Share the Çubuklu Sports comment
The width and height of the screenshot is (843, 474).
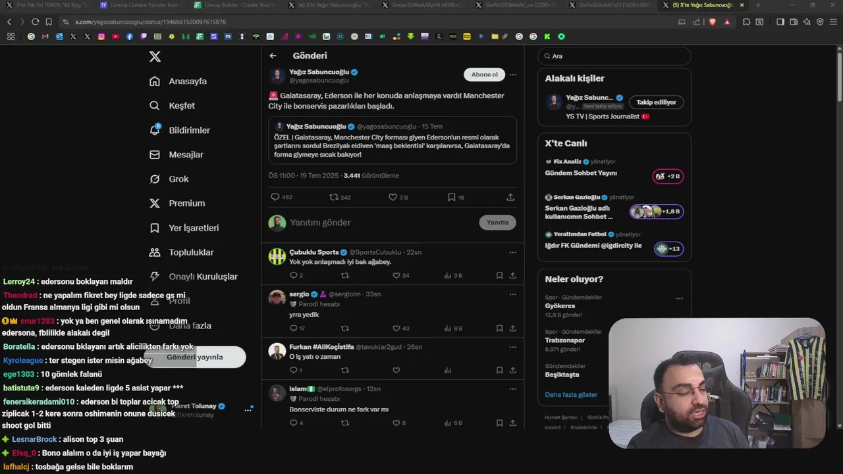512,275
